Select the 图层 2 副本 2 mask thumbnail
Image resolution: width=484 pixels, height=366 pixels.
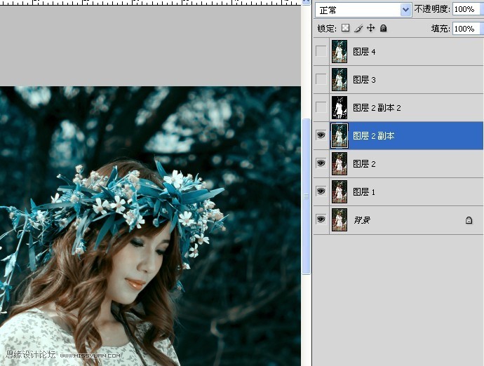pyautogui.click(x=340, y=108)
